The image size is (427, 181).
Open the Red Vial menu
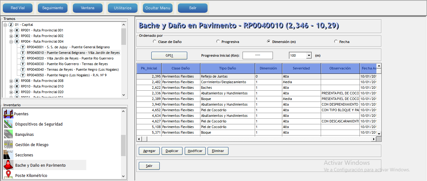[x=18, y=8]
